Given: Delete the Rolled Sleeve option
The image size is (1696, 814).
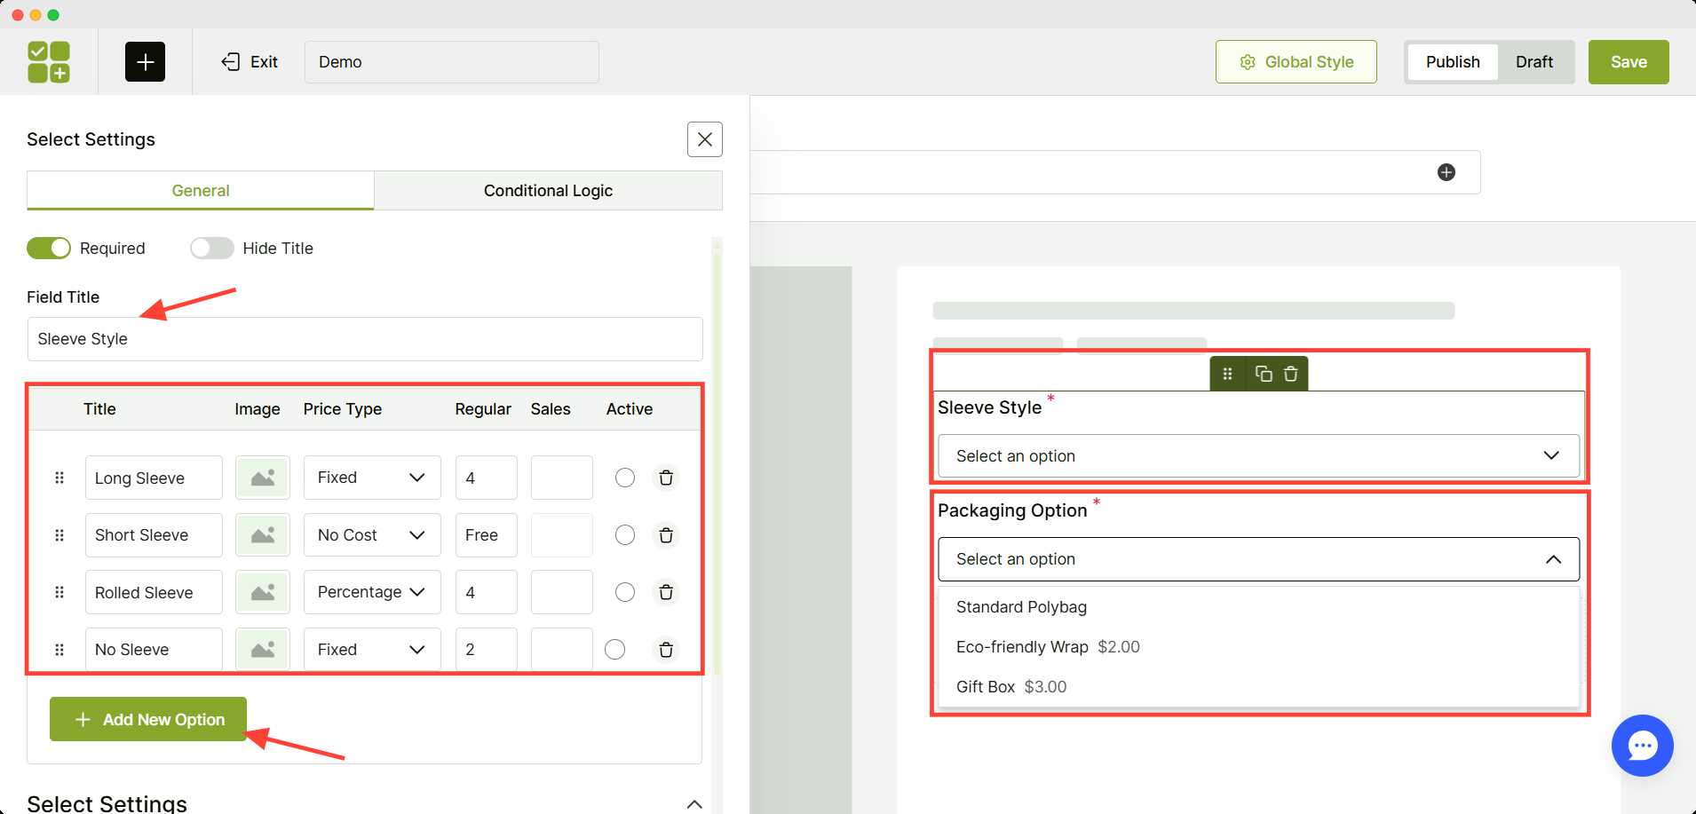Looking at the screenshot, I should tap(666, 592).
